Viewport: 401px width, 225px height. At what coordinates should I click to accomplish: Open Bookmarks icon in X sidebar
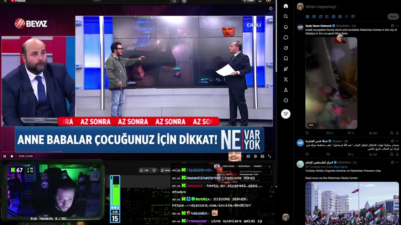286,58
